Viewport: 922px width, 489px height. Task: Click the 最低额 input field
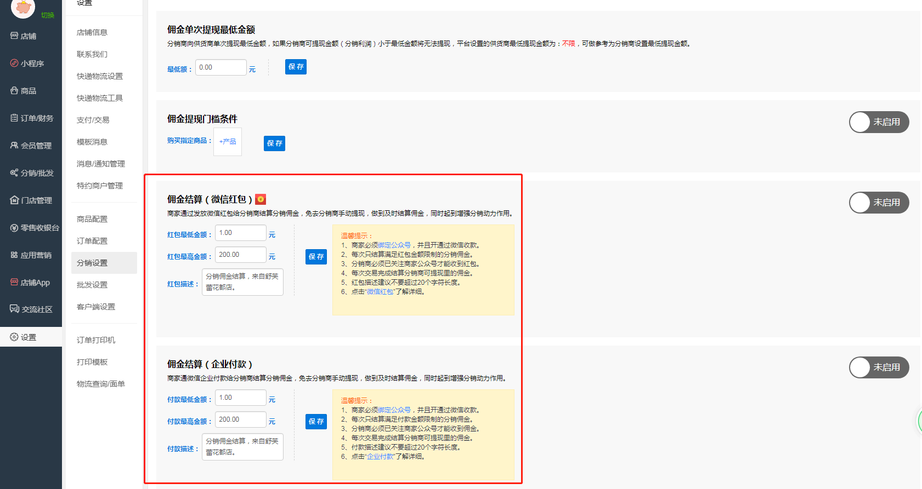pos(221,67)
